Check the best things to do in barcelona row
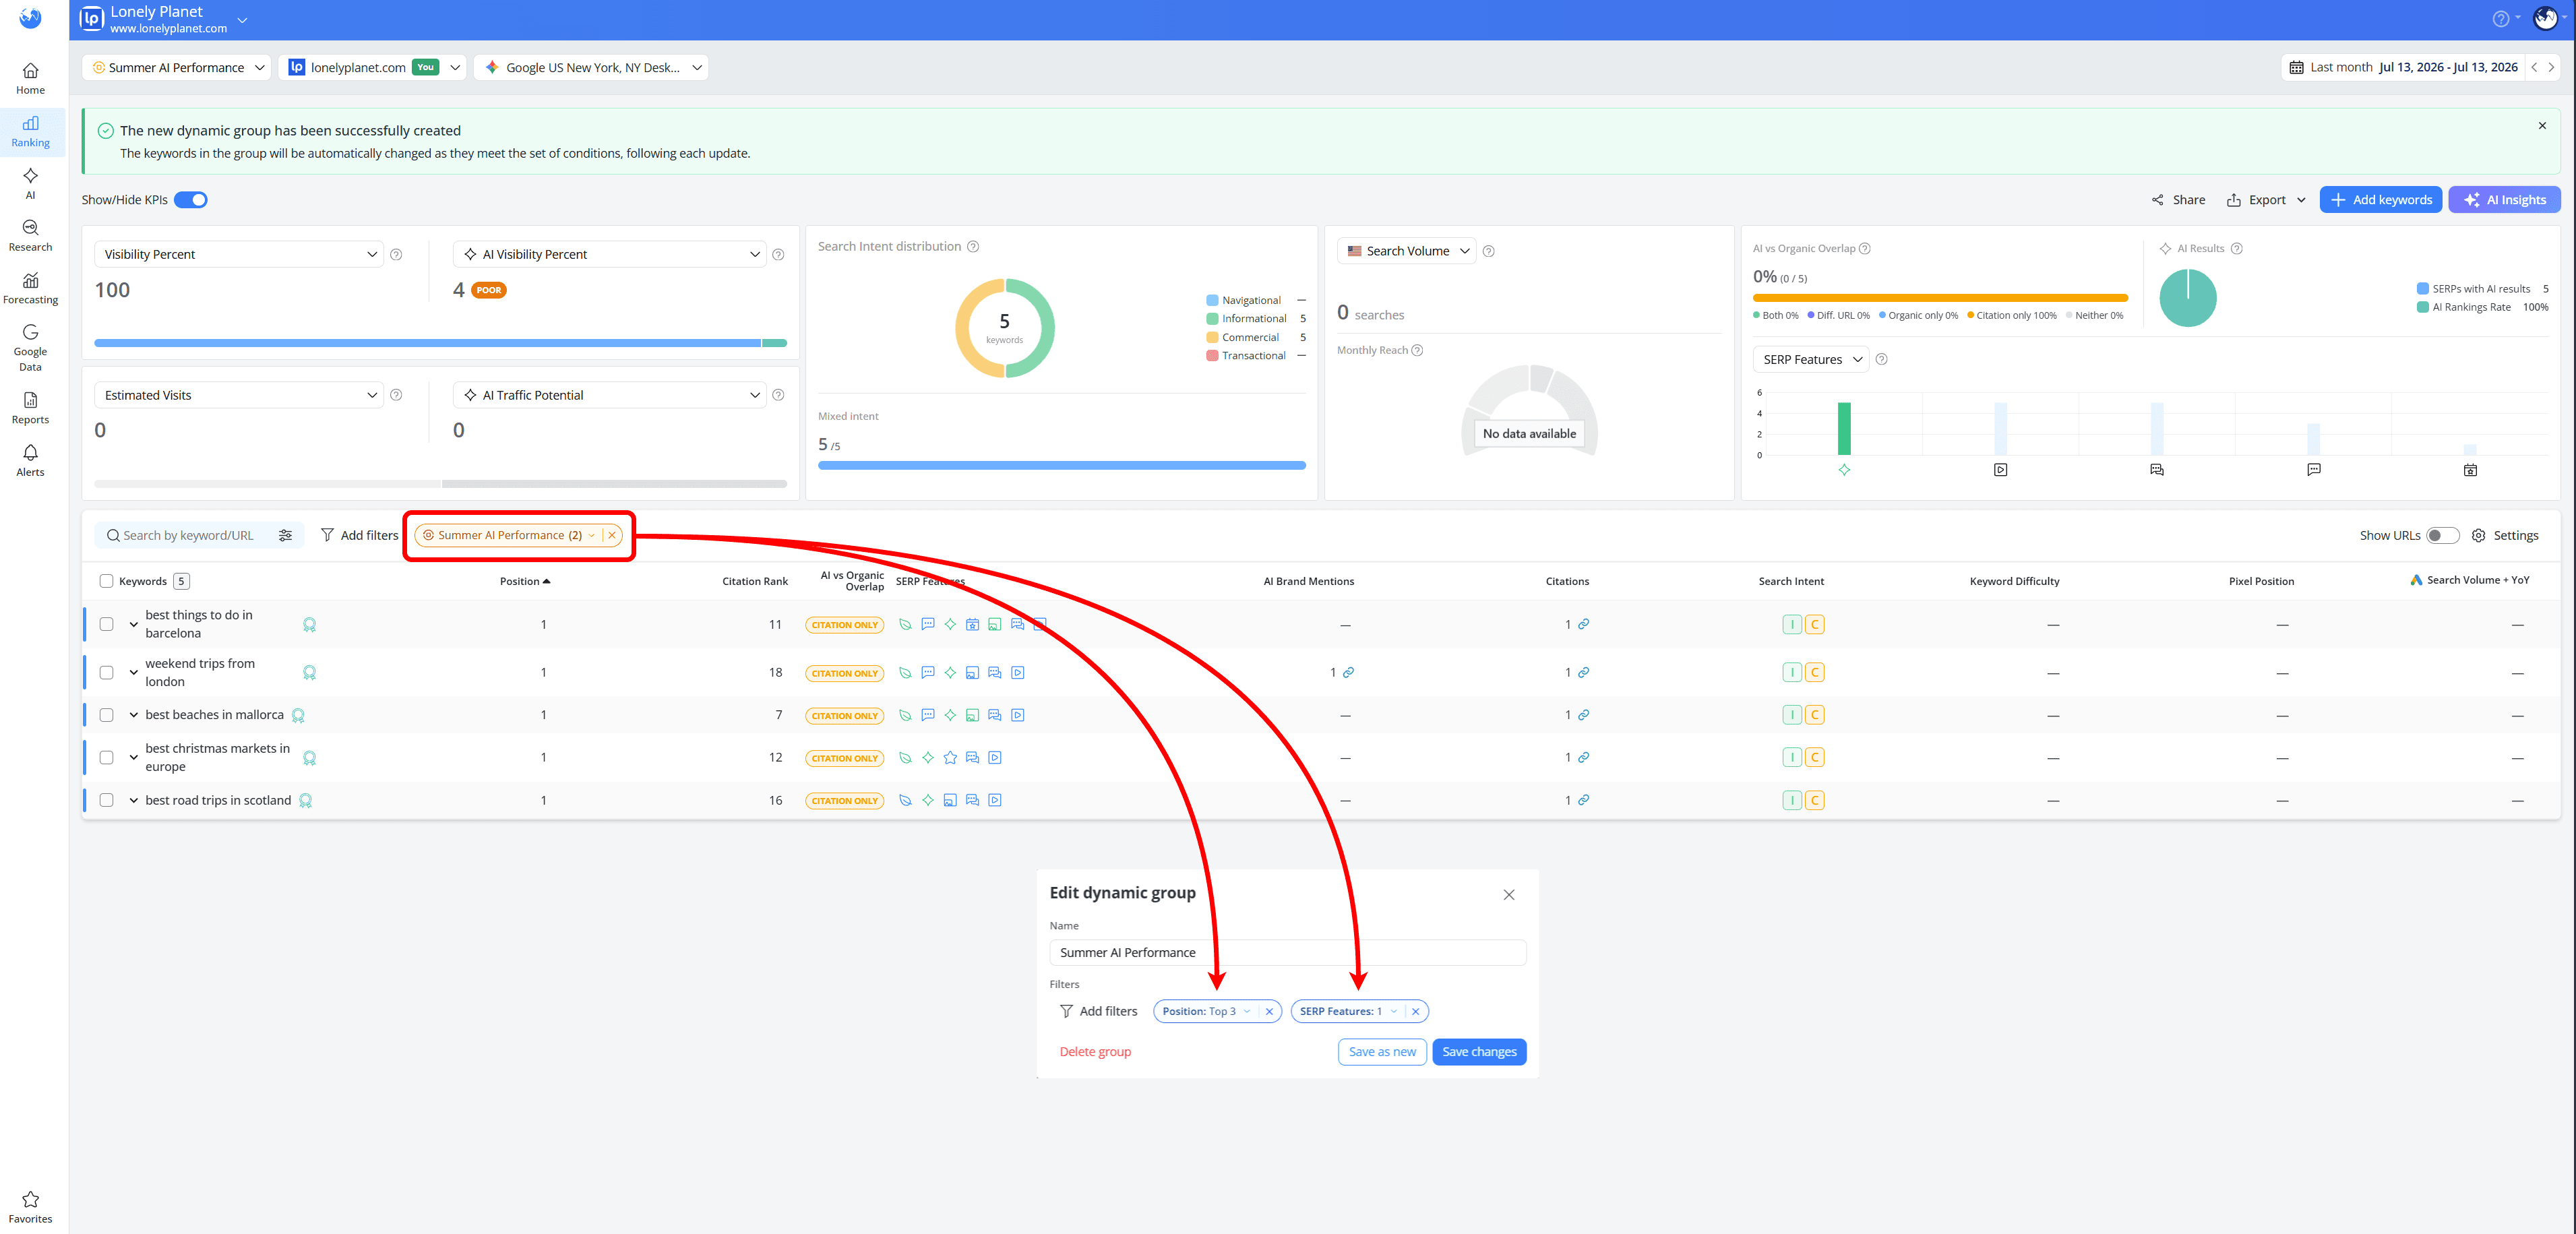 pos(106,624)
